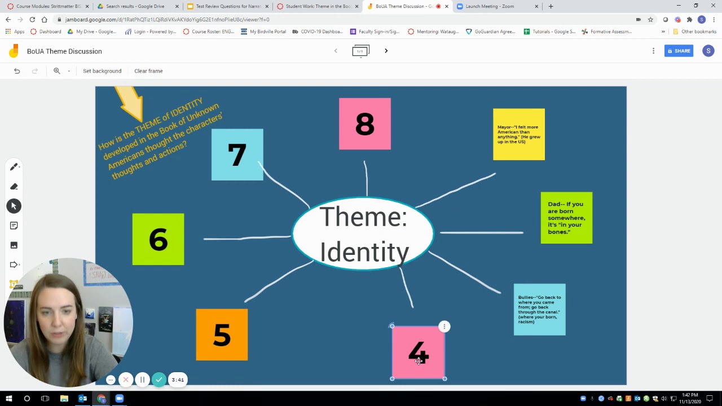Reload the Jamboard page
722x406 pixels.
pyautogui.click(x=32, y=19)
